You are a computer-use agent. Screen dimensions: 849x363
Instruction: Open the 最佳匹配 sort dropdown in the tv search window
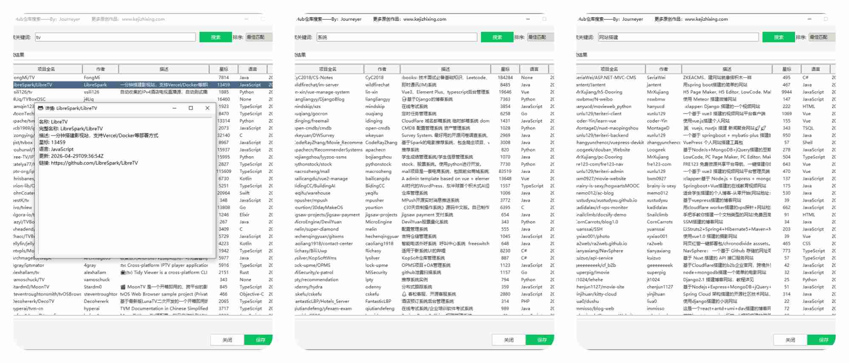[259, 37]
